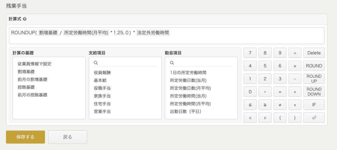337x150 pixels.
Task: Select 法定外労働時間 token in the formula
Action: click(x=153, y=33)
